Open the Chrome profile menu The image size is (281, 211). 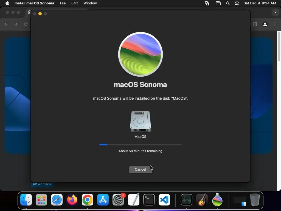[x=265, y=24]
